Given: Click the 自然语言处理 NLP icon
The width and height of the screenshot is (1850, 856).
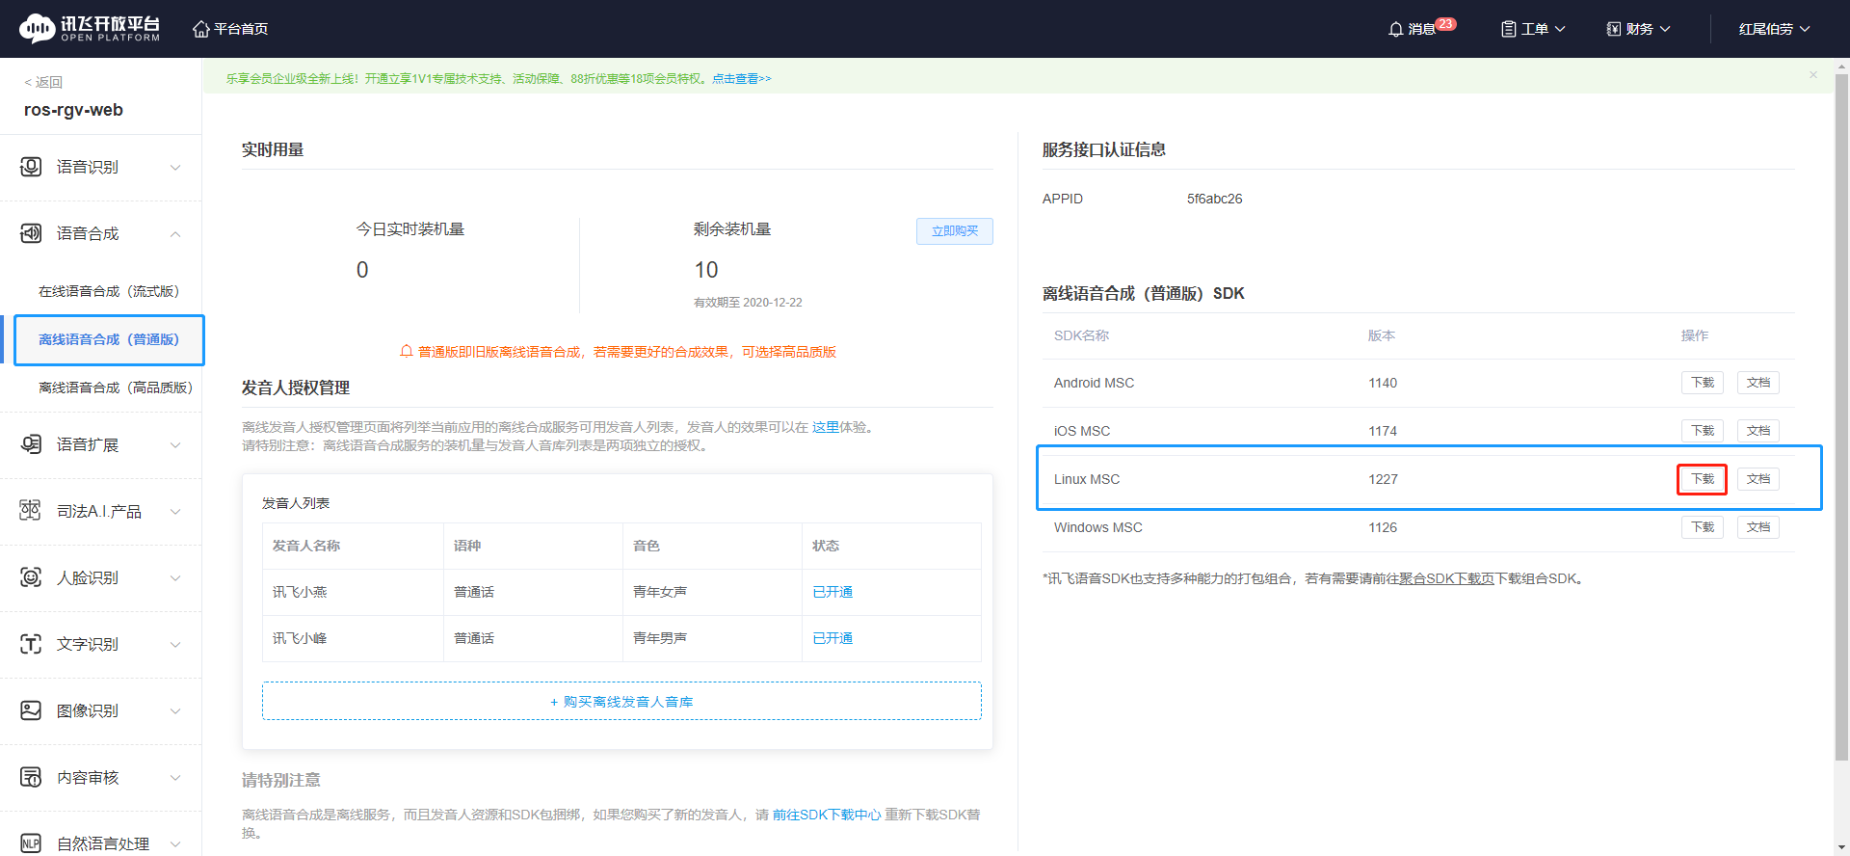Looking at the screenshot, I should coord(31,843).
